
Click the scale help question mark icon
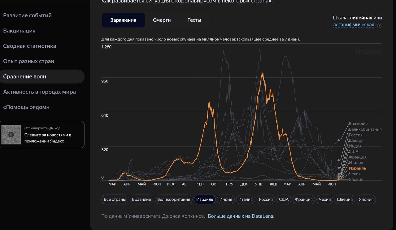[x=380, y=25]
